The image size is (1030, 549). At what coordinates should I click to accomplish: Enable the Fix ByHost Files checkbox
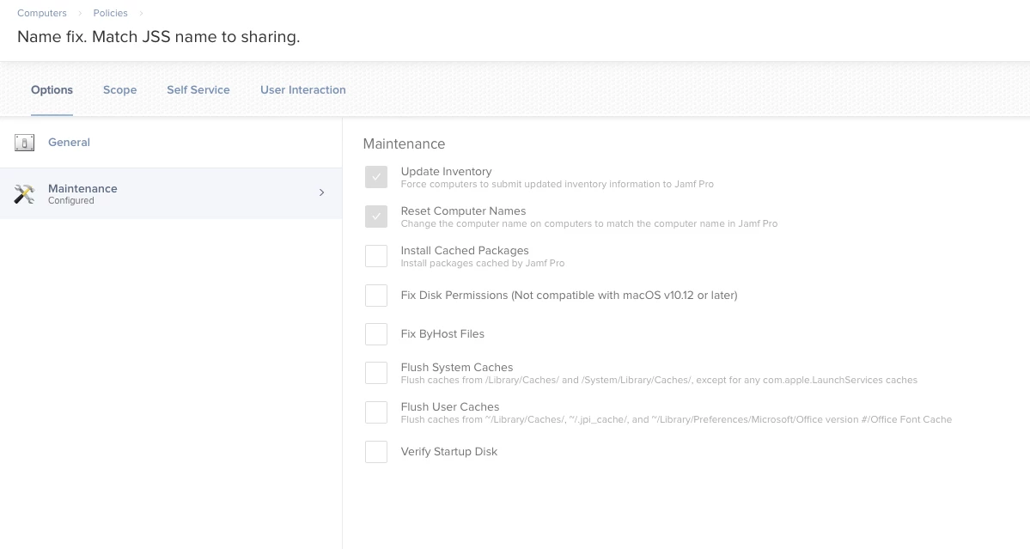pos(376,334)
